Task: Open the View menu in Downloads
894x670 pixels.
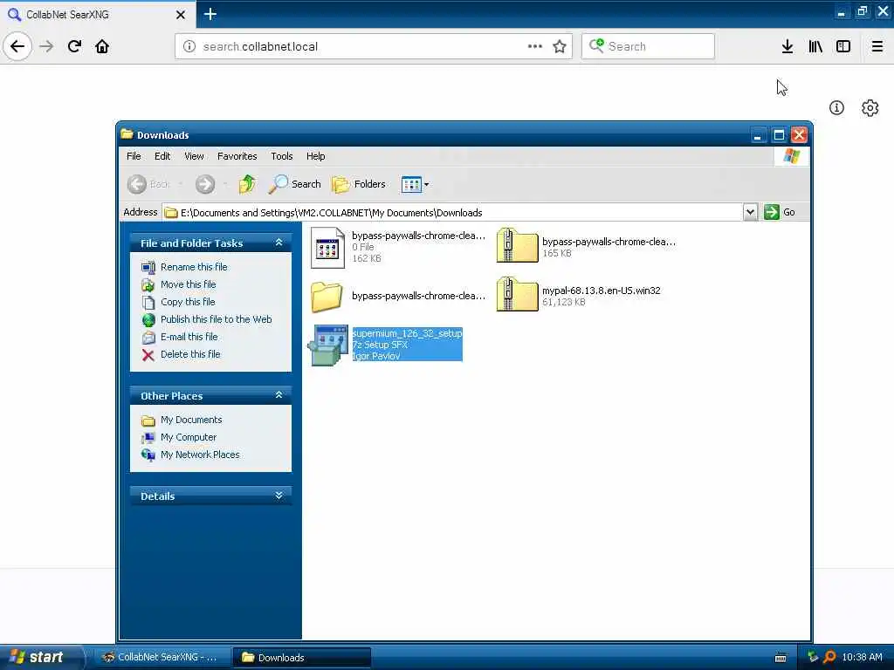Action: pos(194,156)
